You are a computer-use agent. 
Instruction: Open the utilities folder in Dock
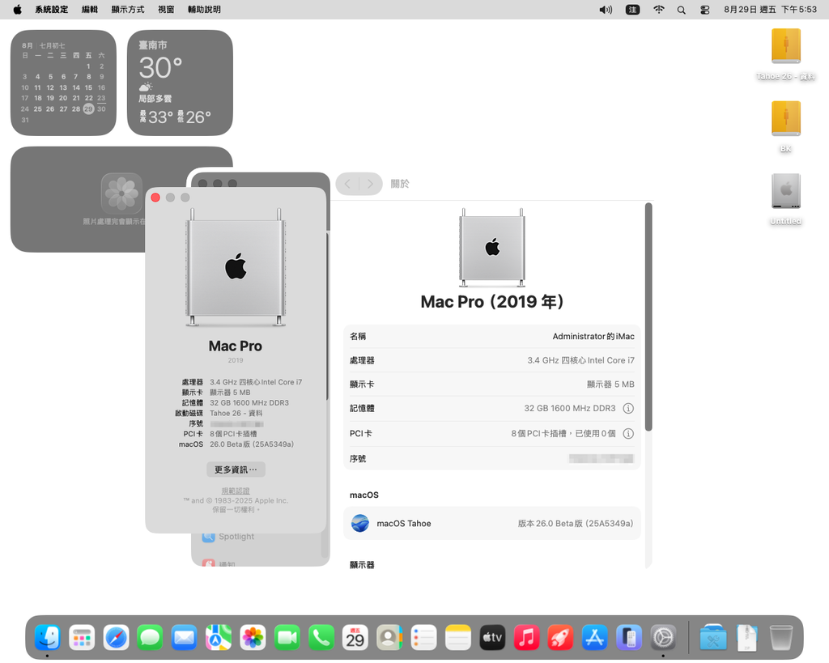point(713,637)
